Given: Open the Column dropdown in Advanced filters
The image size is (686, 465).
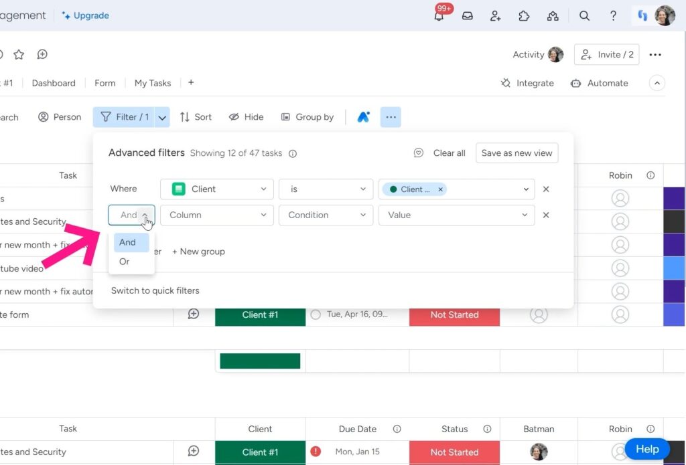Looking at the screenshot, I should click(x=216, y=215).
